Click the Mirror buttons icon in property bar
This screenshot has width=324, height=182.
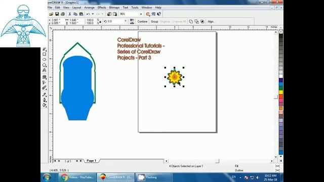click(132, 21)
